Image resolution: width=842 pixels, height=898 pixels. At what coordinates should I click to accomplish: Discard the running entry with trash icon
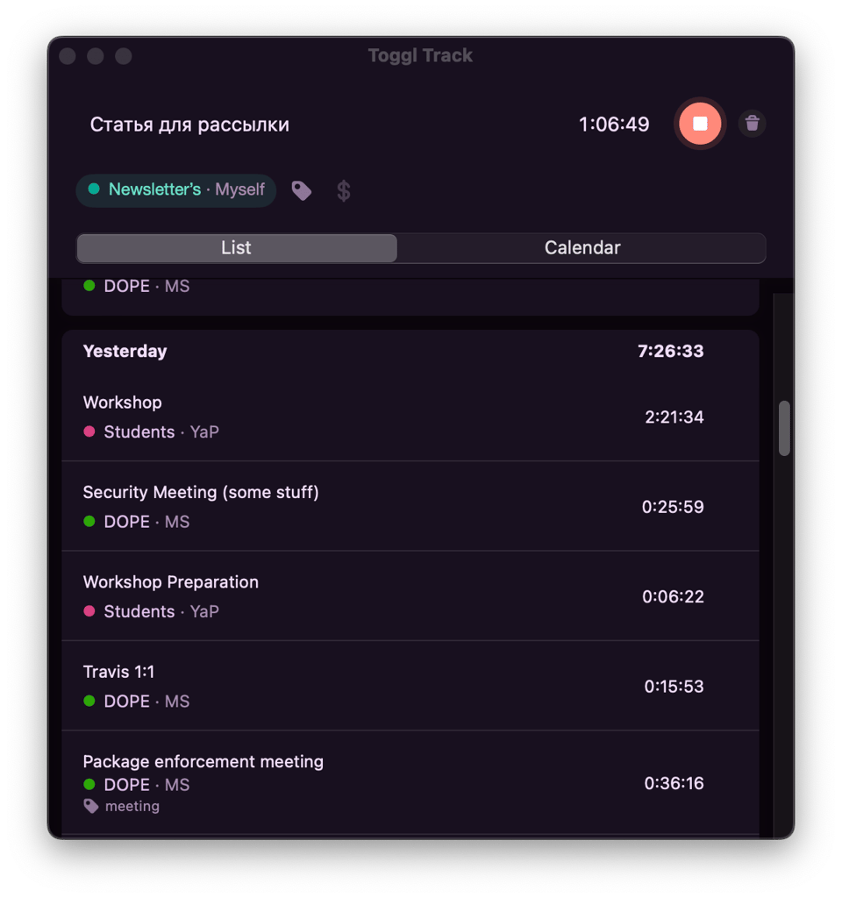coord(752,124)
